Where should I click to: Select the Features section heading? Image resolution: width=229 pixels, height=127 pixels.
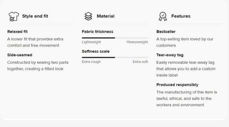pyautogui.click(x=181, y=16)
